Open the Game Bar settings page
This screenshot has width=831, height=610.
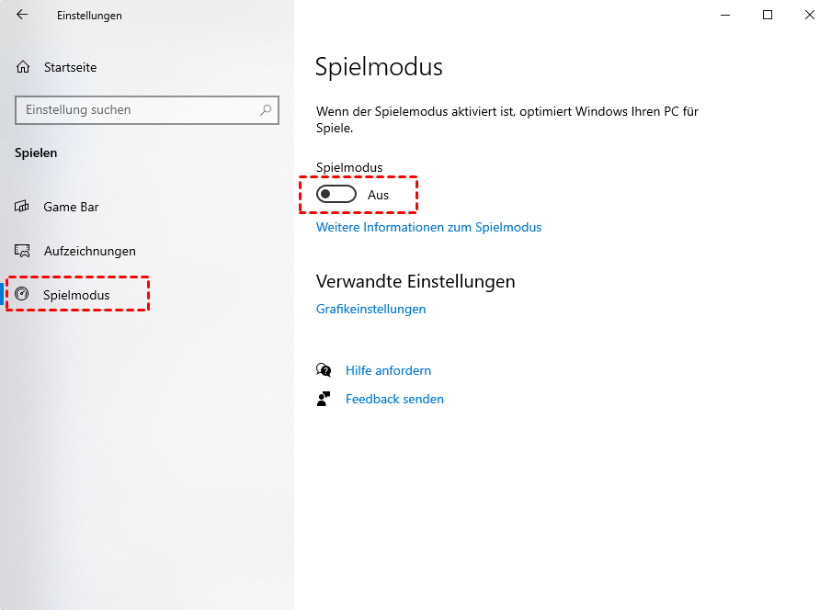(x=71, y=207)
